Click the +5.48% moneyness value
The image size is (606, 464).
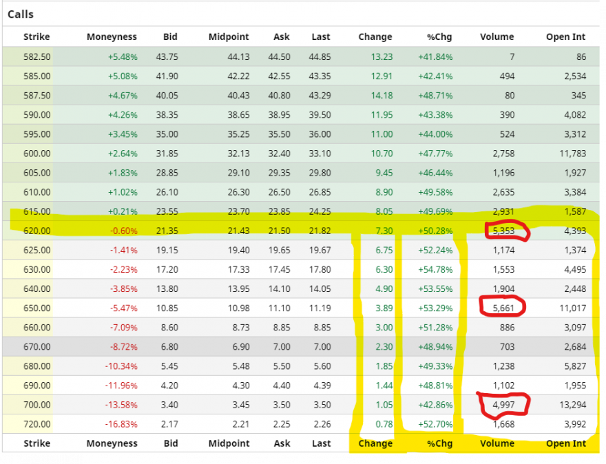[x=123, y=56]
